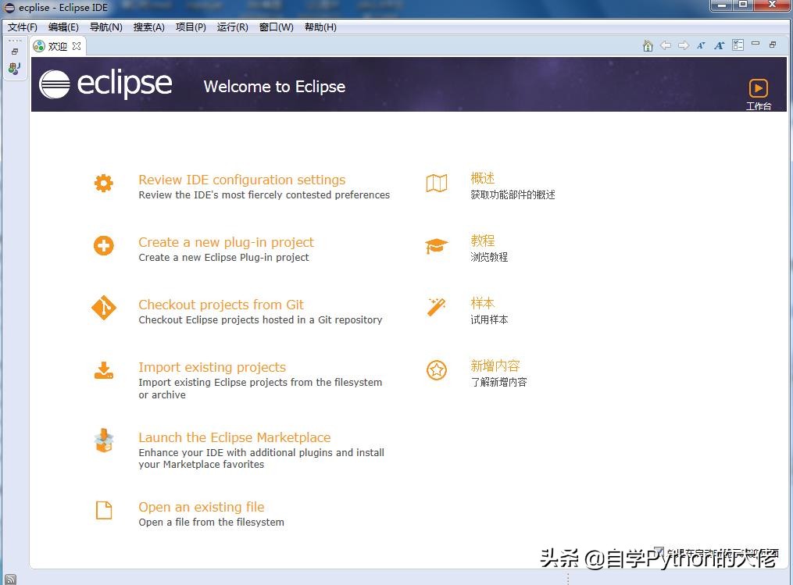Click the import download icon
Viewport: 793px width, 585px height.
pyautogui.click(x=104, y=371)
